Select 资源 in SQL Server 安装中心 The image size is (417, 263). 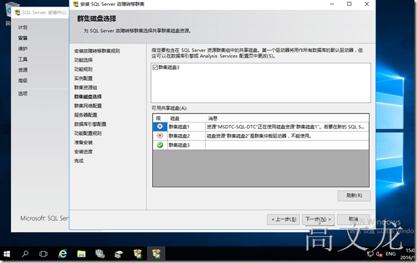23,70
